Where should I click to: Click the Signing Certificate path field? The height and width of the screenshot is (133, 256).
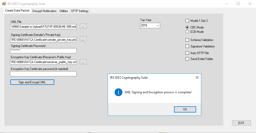pyautogui.click(x=43, y=39)
